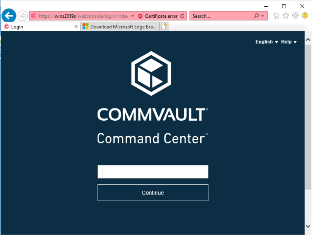The height and width of the screenshot is (235, 312).
Task: Minimize the Internet Explorer window
Action: (266, 6)
